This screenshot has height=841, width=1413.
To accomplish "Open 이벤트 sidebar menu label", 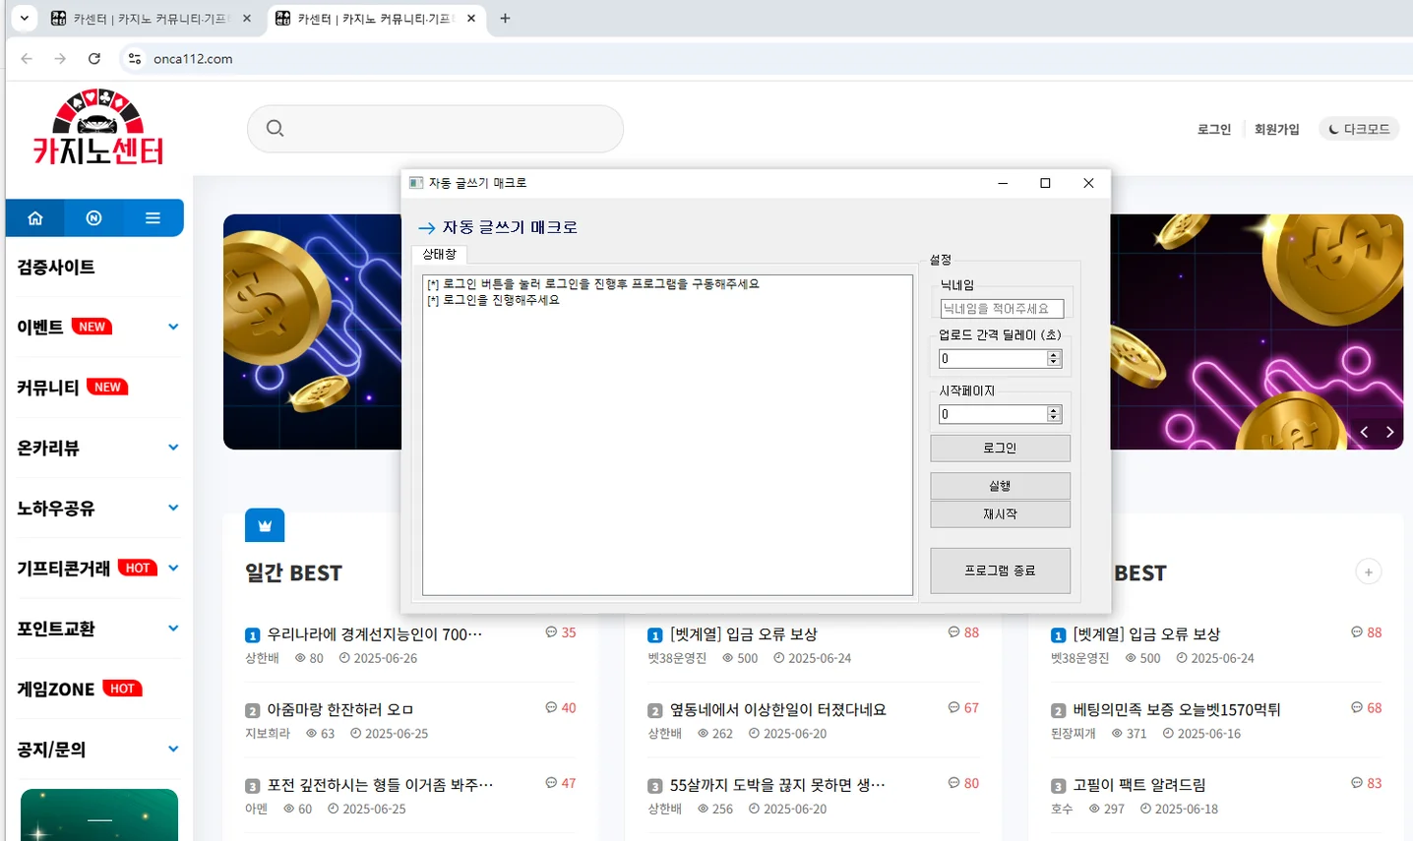I will pyautogui.click(x=40, y=328).
